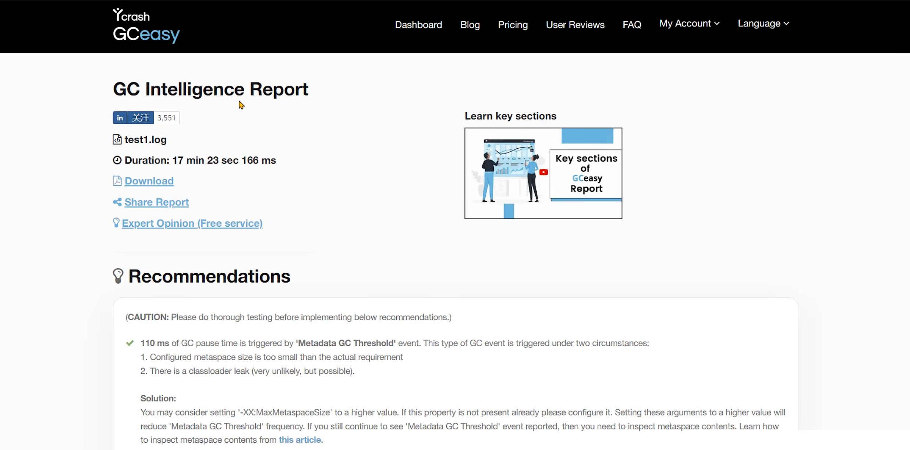The width and height of the screenshot is (910, 450).
Task: Click the 'Solution:' label
Action: click(158, 398)
